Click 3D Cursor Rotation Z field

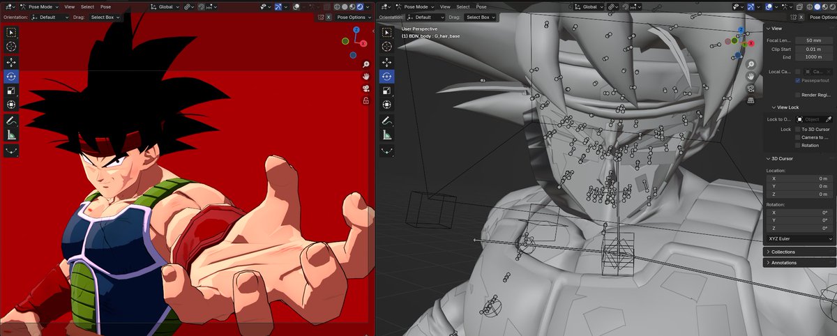pos(800,229)
